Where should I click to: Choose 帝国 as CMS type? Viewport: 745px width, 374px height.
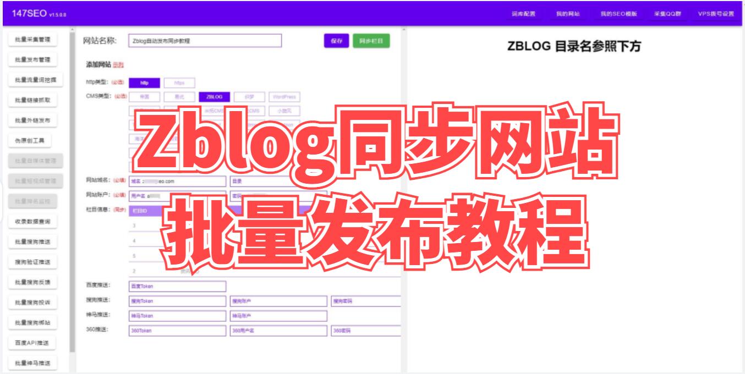click(144, 97)
